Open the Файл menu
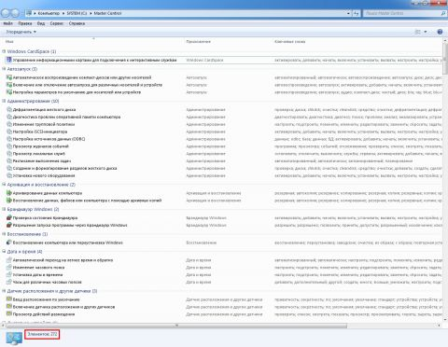This screenshot has width=448, height=347. pyautogui.click(x=7, y=23)
